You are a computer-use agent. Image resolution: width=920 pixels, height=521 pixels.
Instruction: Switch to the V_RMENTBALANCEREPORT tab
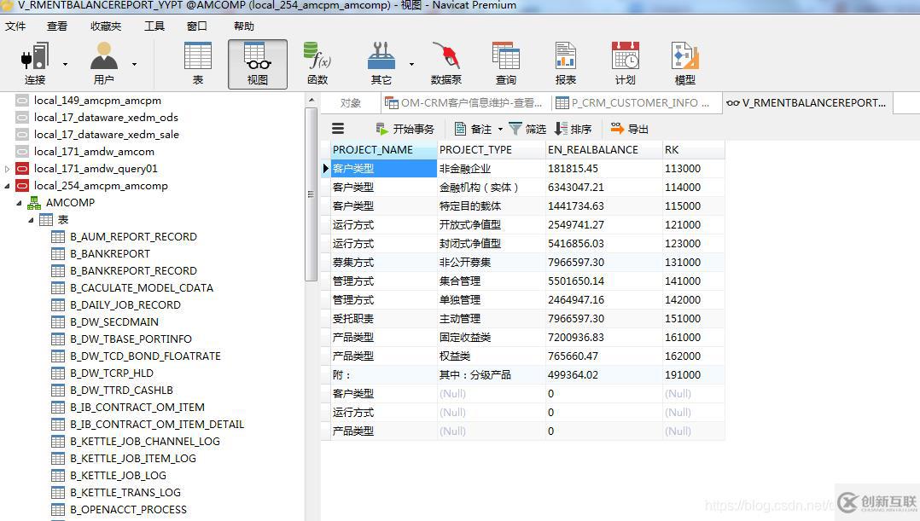pos(807,103)
